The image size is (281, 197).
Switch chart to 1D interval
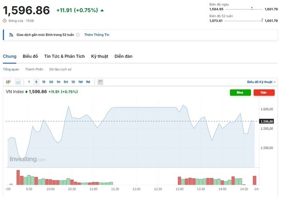(x=73, y=82)
